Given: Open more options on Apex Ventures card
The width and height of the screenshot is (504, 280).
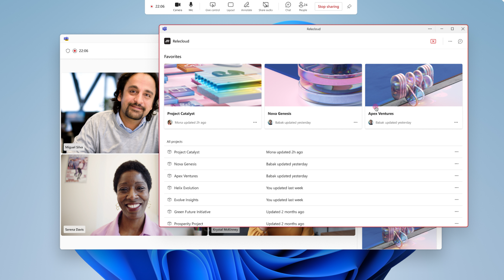Looking at the screenshot, I should pyautogui.click(x=456, y=122).
